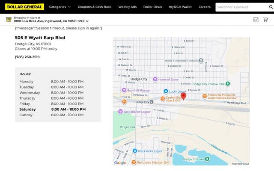Click the Google logo on map
Image resolution: width=274 pixels, height=171 pixels.
click(120, 162)
